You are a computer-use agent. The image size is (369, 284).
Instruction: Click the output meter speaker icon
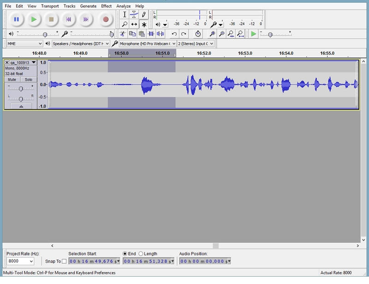point(158,24)
